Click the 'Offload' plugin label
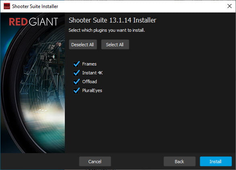236x170 pixels. tap(89, 82)
